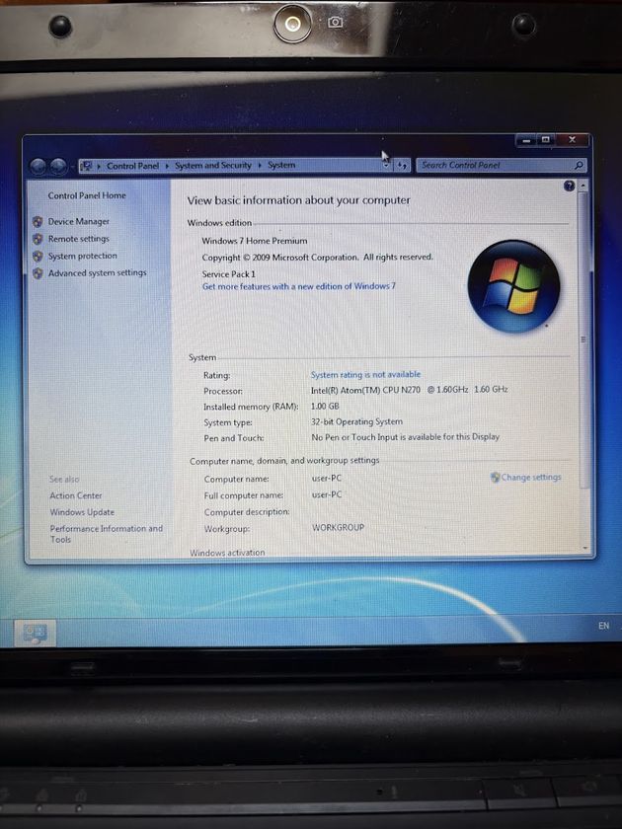Screen dimensions: 622x829
Task: Open the address bar history dropdown arrow
Action: (x=386, y=166)
